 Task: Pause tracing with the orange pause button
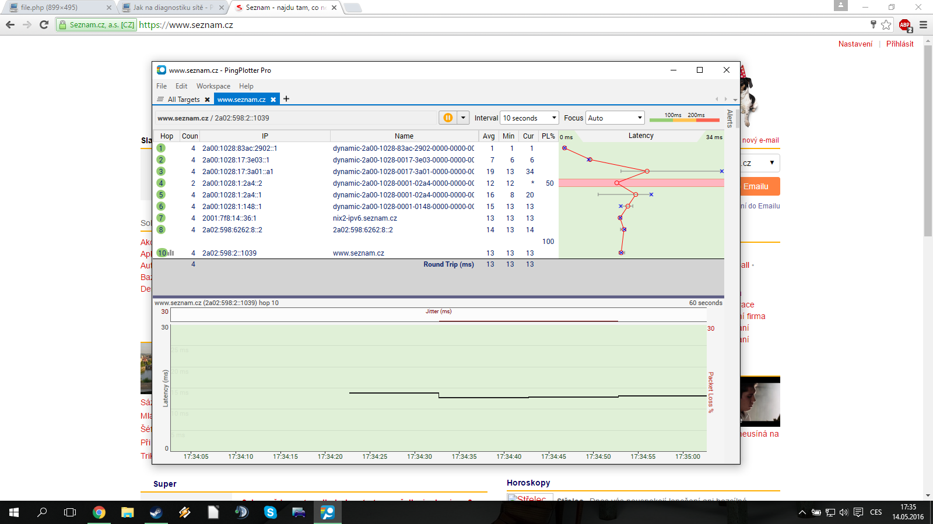448,118
